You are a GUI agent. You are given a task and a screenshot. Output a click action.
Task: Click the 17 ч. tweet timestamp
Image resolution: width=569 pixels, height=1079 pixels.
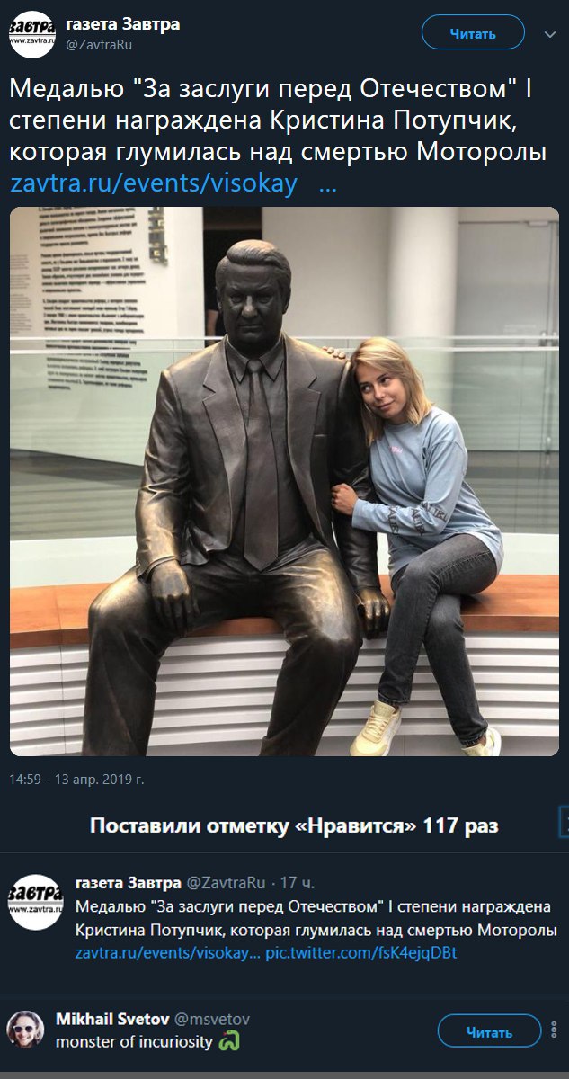point(297,882)
